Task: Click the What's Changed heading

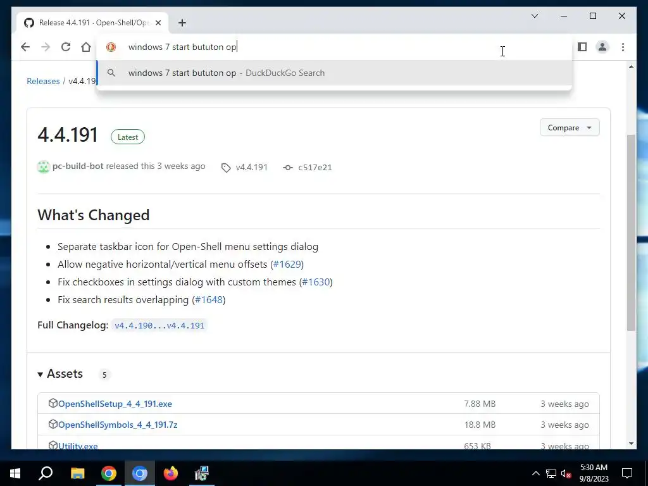Action: click(94, 215)
